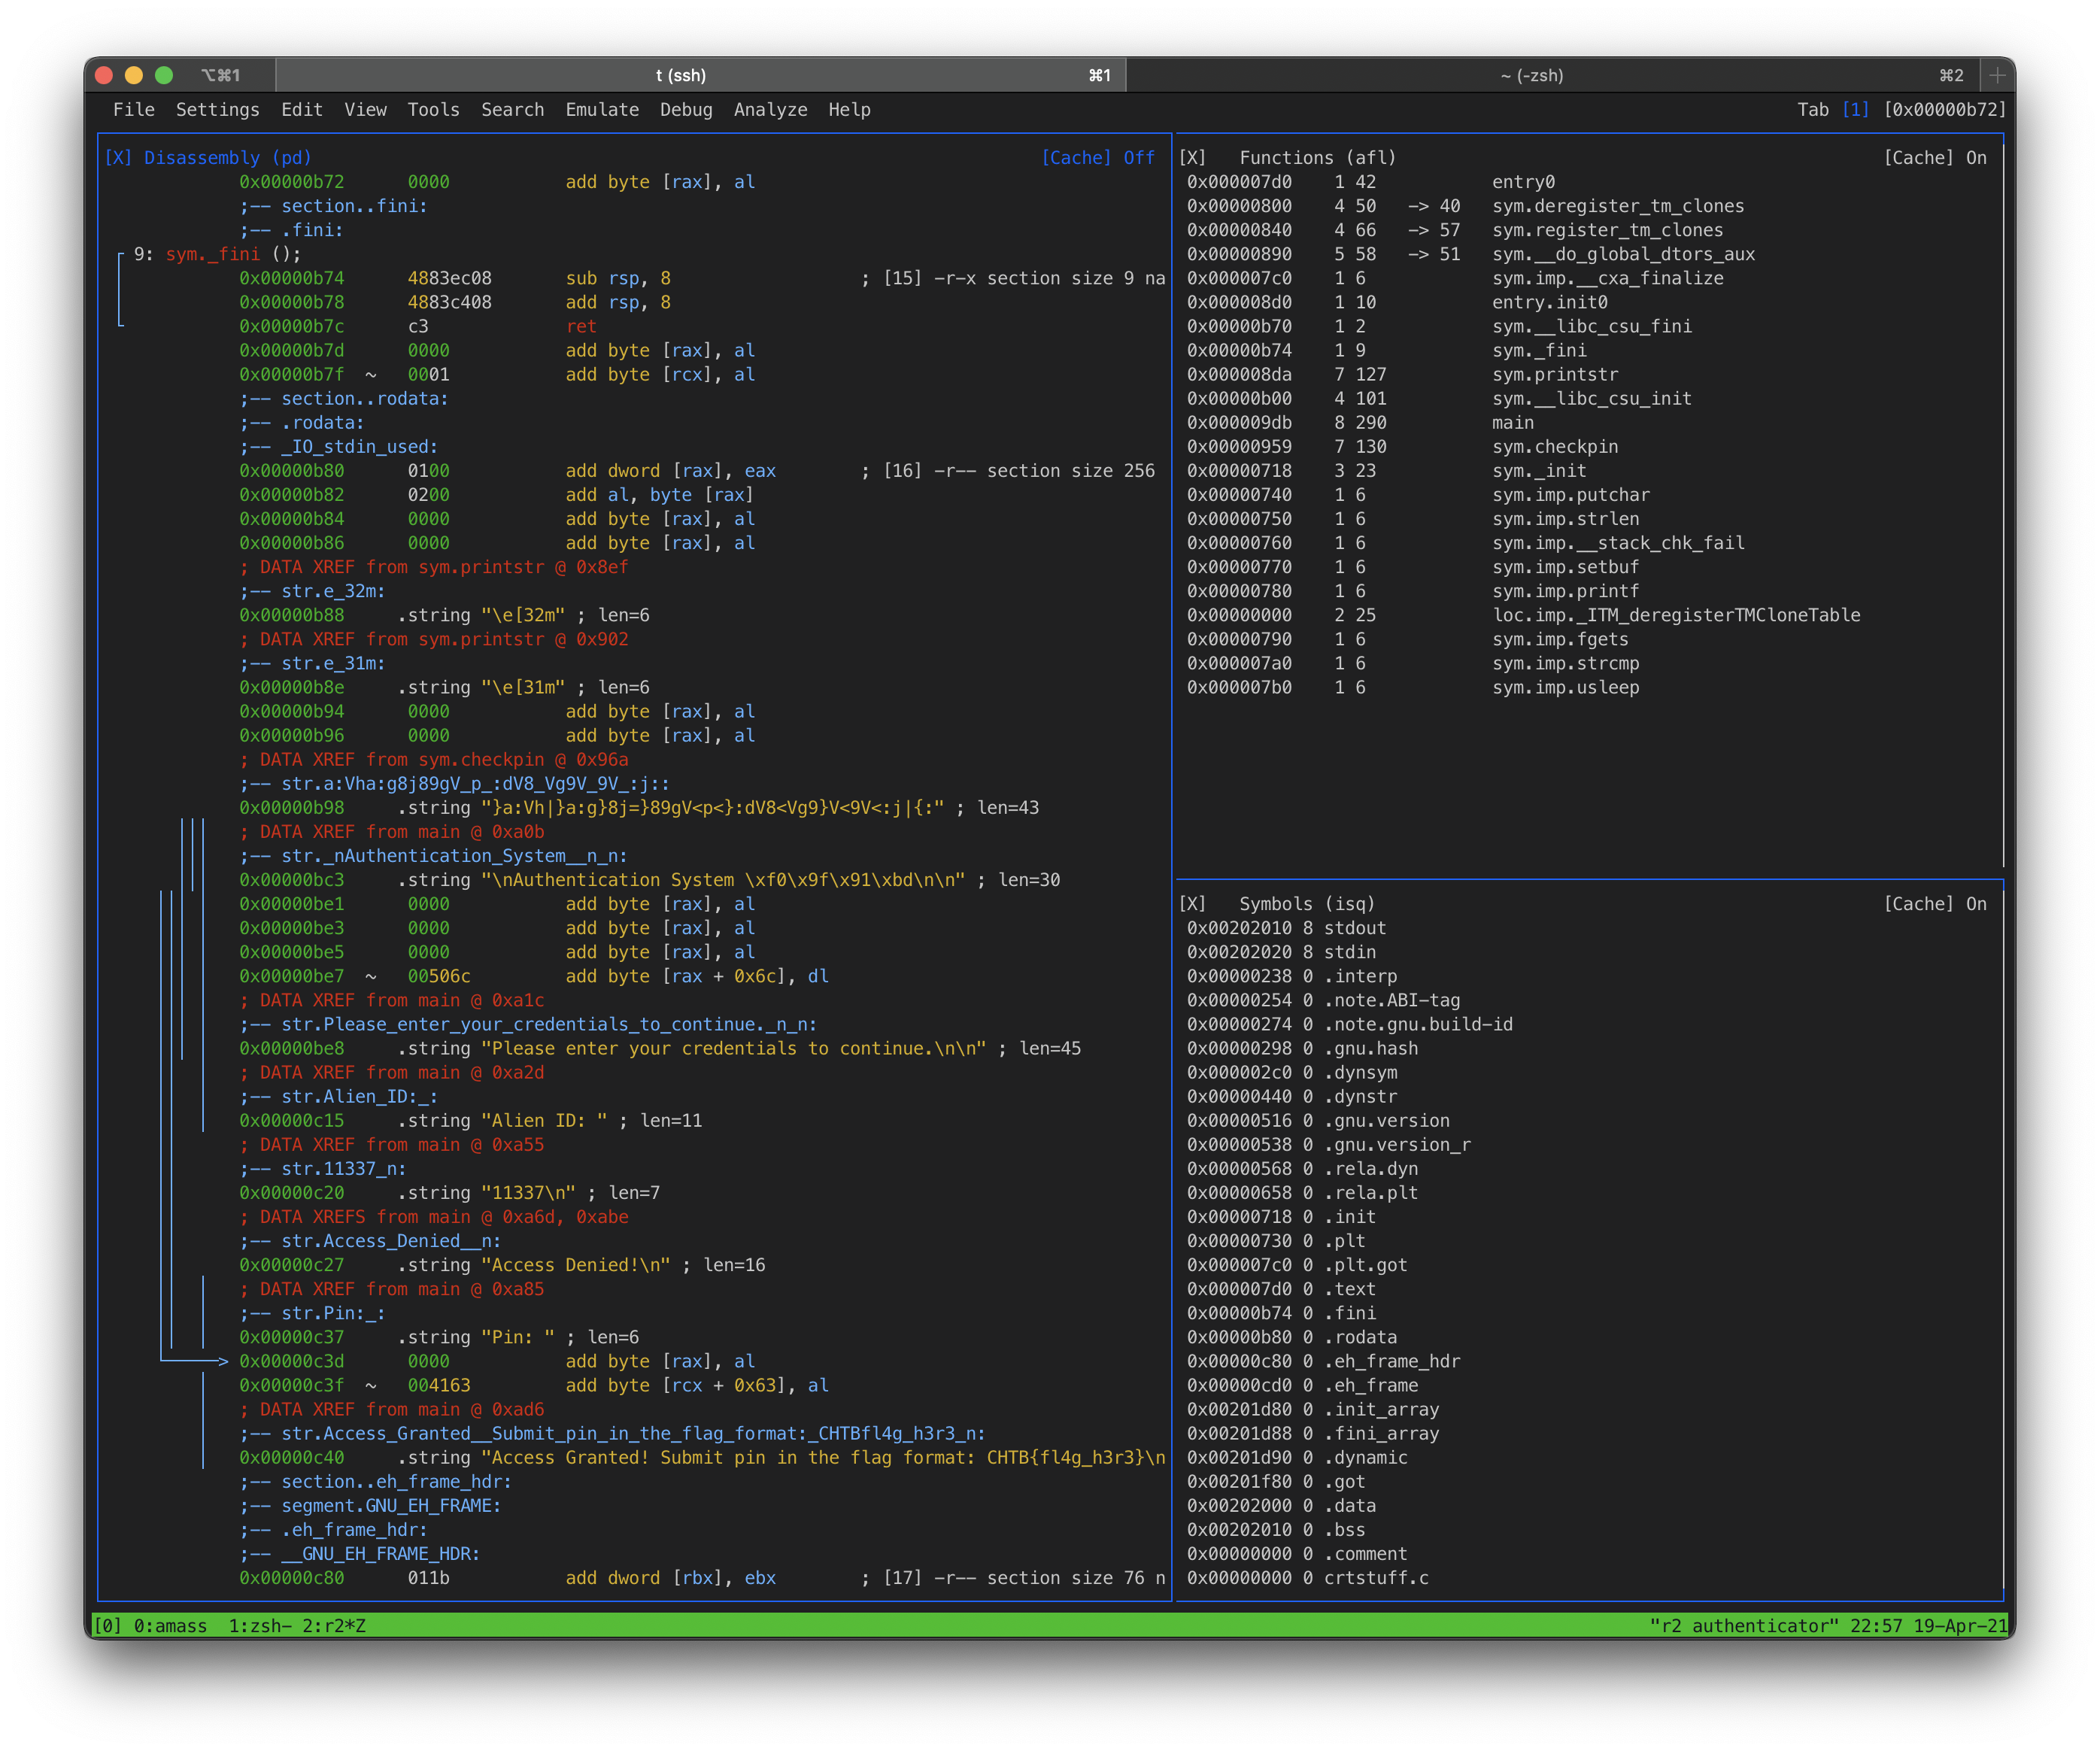Viewport: 2100px width, 1751px height.
Task: Open the Search menu
Action: [x=512, y=109]
